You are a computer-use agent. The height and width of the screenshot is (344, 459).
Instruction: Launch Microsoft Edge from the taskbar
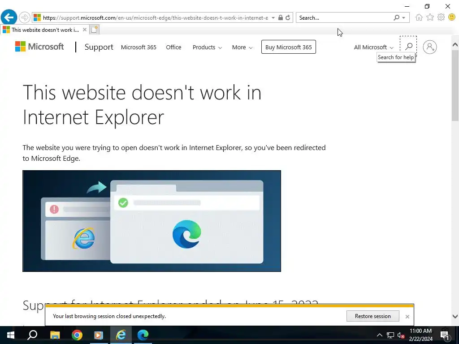tap(143, 335)
